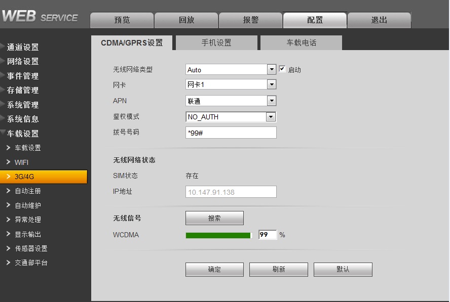Image resolution: width=450 pixels, height=302 pixels.
Task: Click the 确定 button
Action: (214, 269)
